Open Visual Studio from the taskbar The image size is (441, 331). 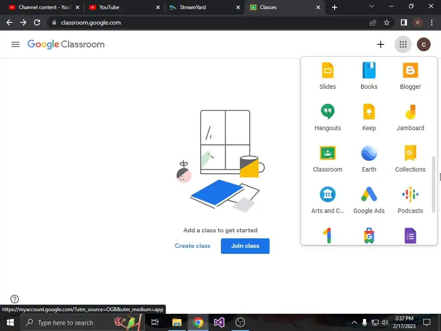tap(219, 322)
